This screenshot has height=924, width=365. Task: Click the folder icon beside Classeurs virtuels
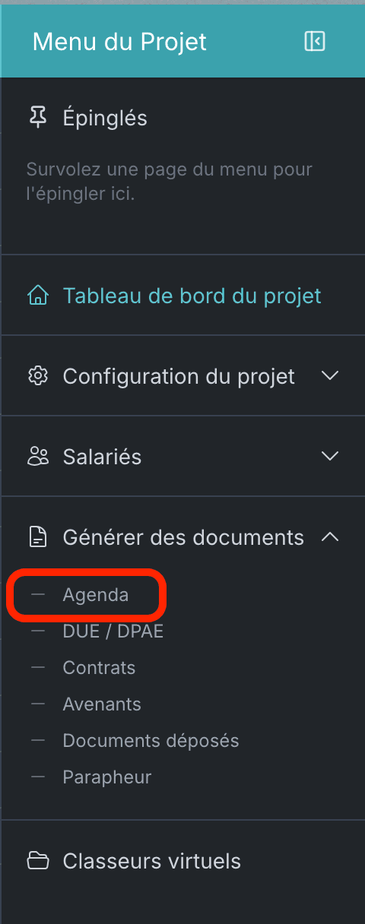(37, 861)
